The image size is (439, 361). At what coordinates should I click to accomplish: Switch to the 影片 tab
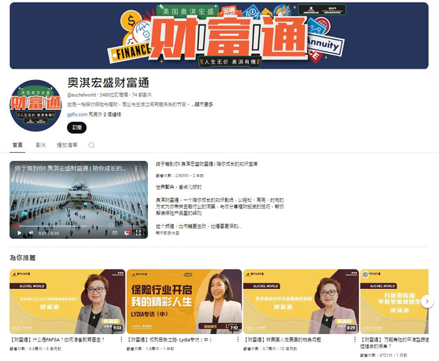point(41,145)
